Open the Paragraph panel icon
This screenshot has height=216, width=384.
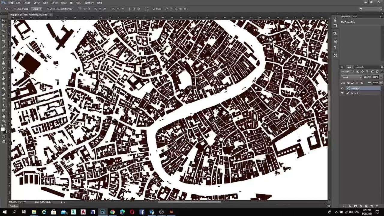[x=335, y=47]
